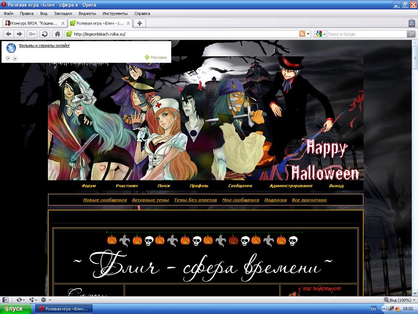Image resolution: width=418 pixels, height=314 pixels.
Task: Select the 'Ролевая игра ~Блич' tab
Action: tap(100, 23)
